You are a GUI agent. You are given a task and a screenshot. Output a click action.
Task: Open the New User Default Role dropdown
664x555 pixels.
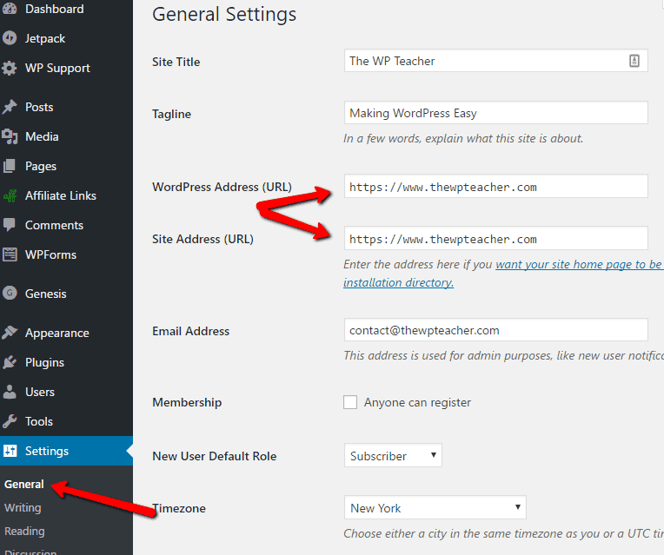click(x=393, y=456)
